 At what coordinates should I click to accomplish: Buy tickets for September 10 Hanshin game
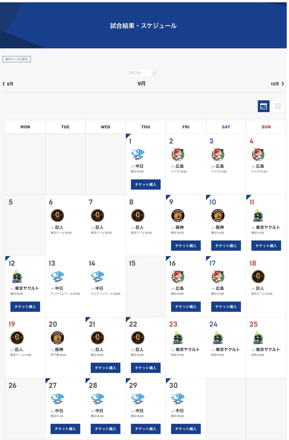coord(226,246)
